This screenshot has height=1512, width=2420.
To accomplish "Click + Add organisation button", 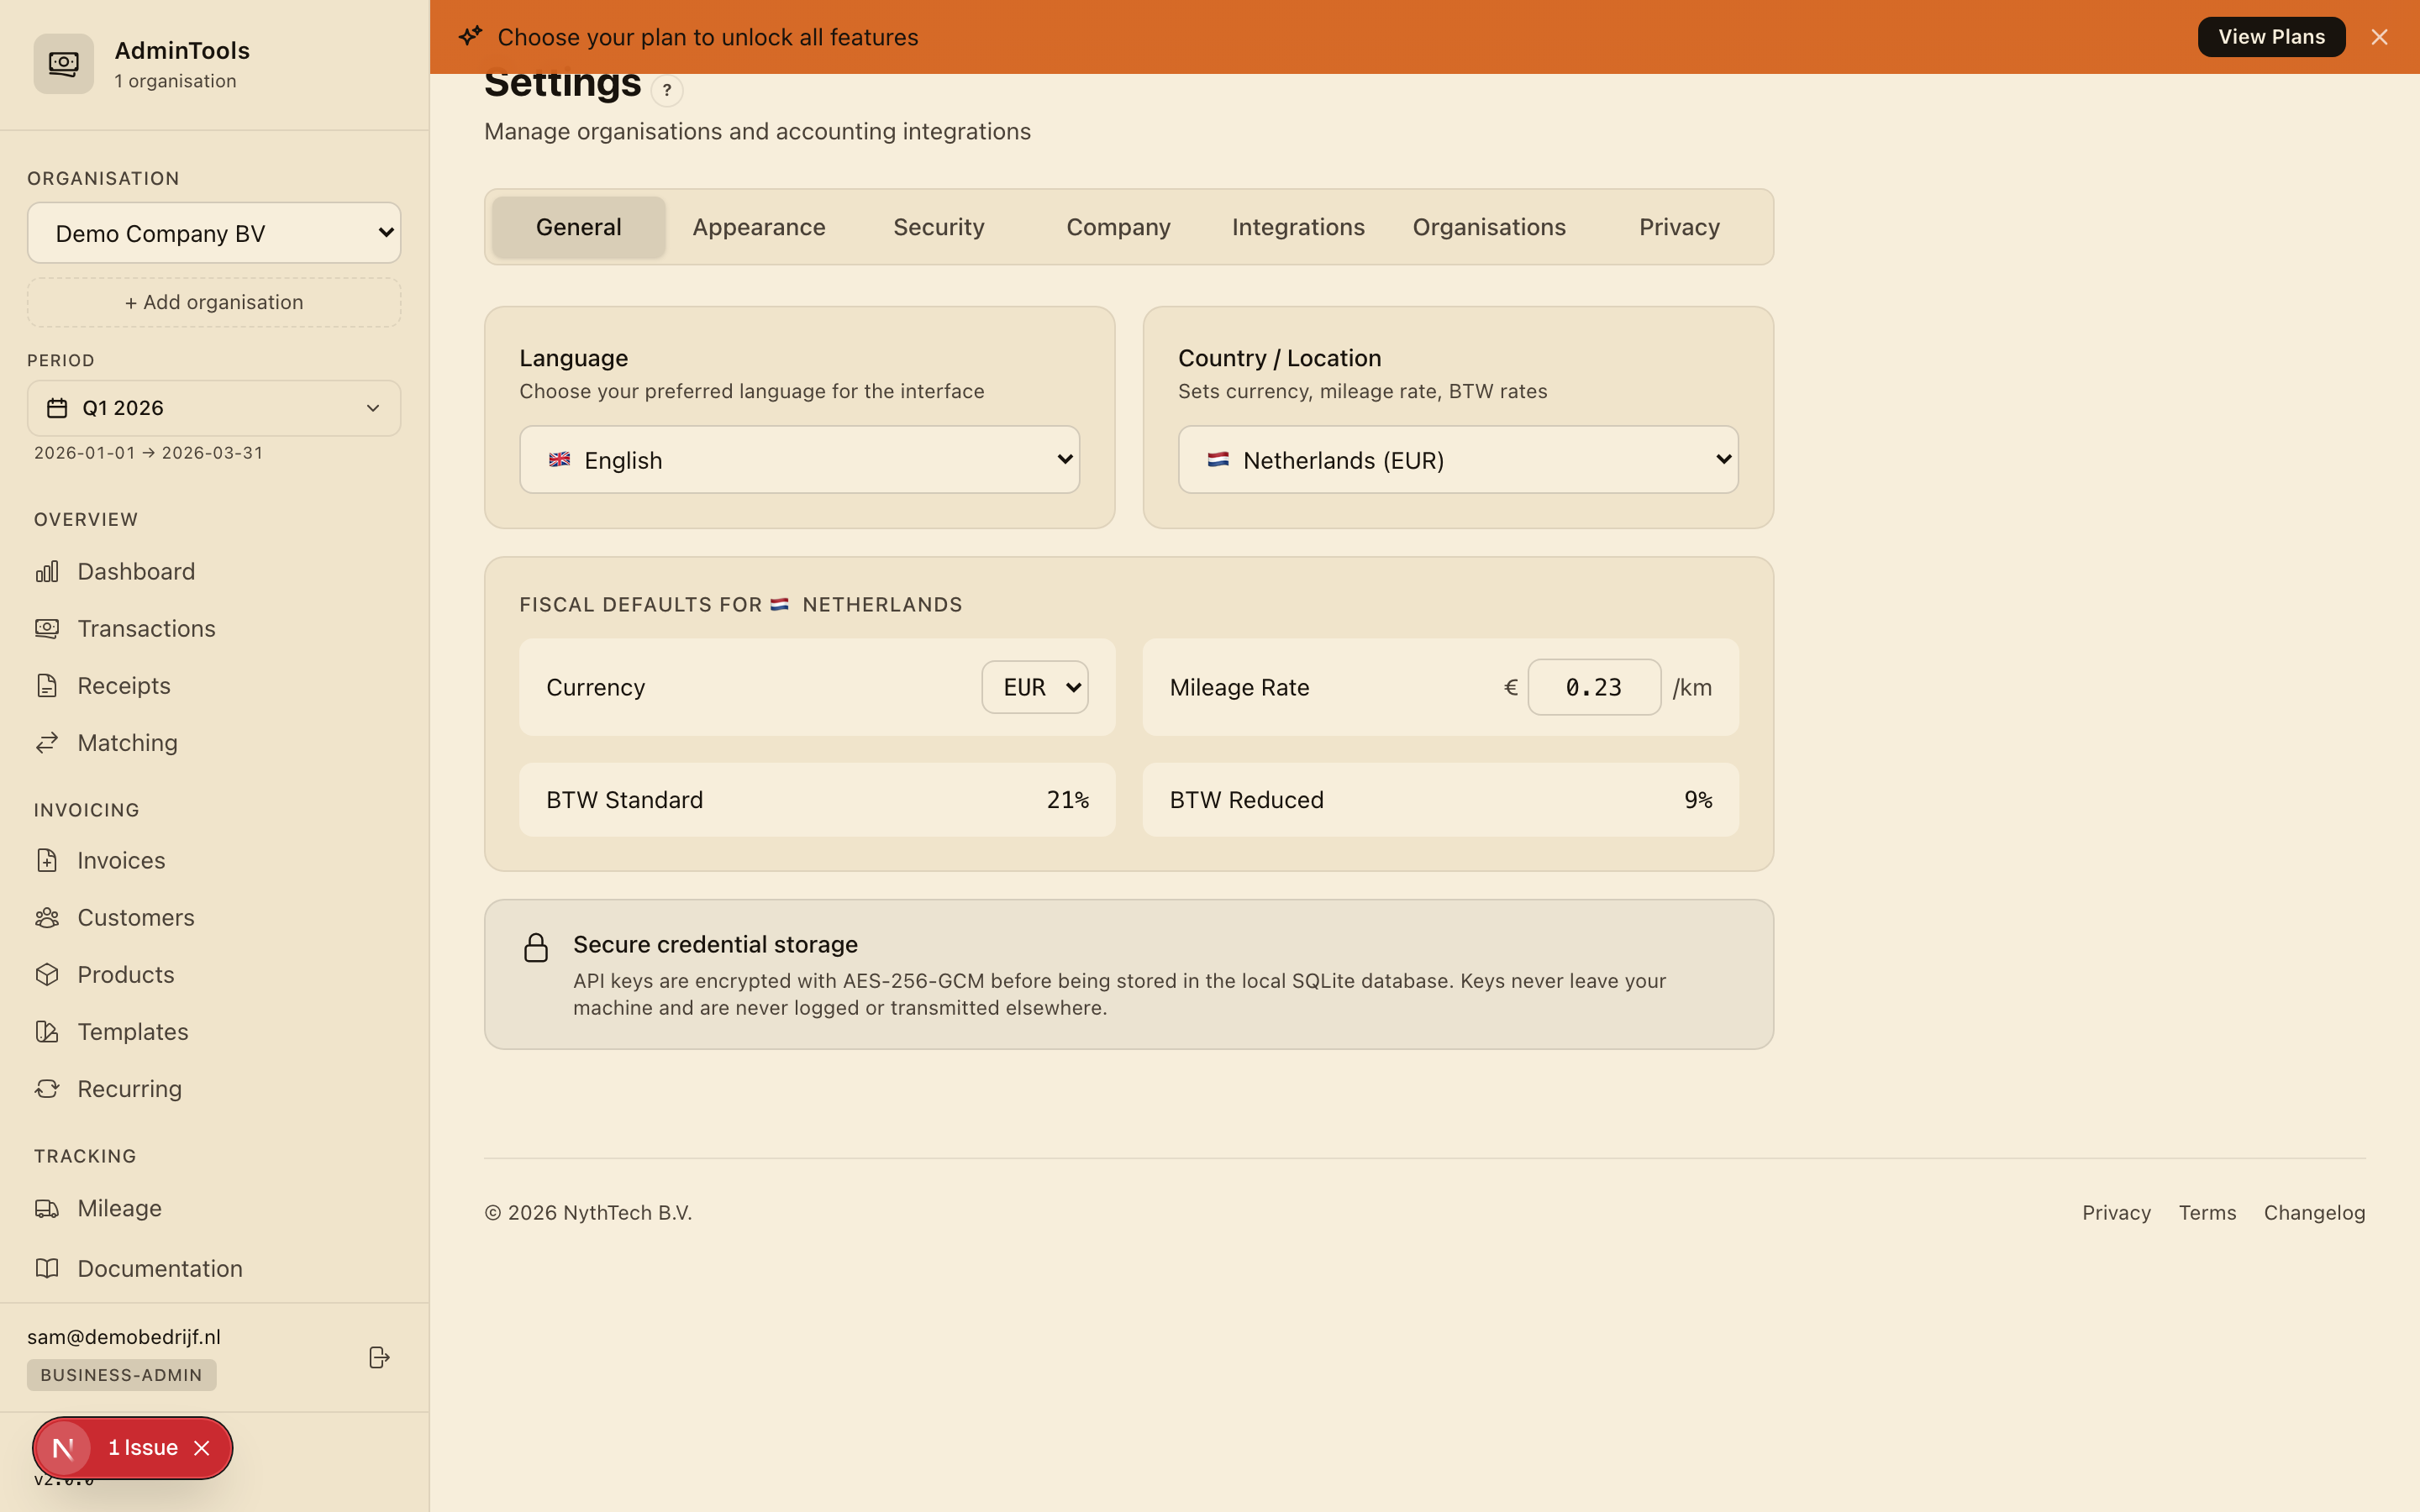I will [214, 302].
